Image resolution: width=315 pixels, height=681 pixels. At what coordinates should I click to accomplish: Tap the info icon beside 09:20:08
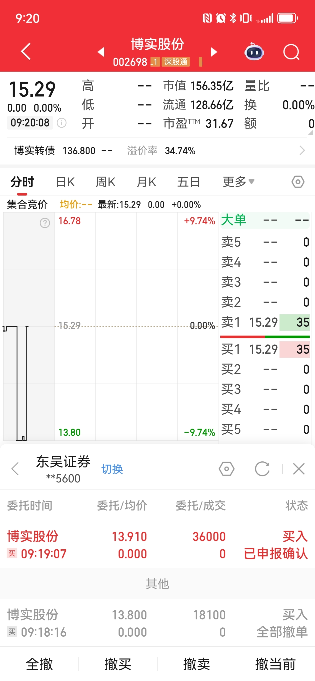click(62, 123)
